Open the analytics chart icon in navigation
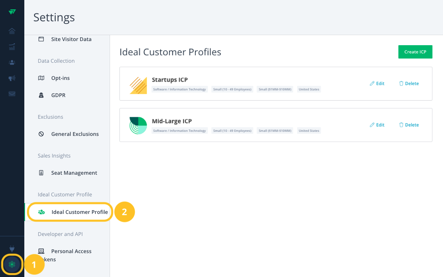443x277 pixels. tap(12, 47)
